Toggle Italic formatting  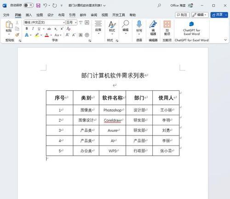(33, 29)
